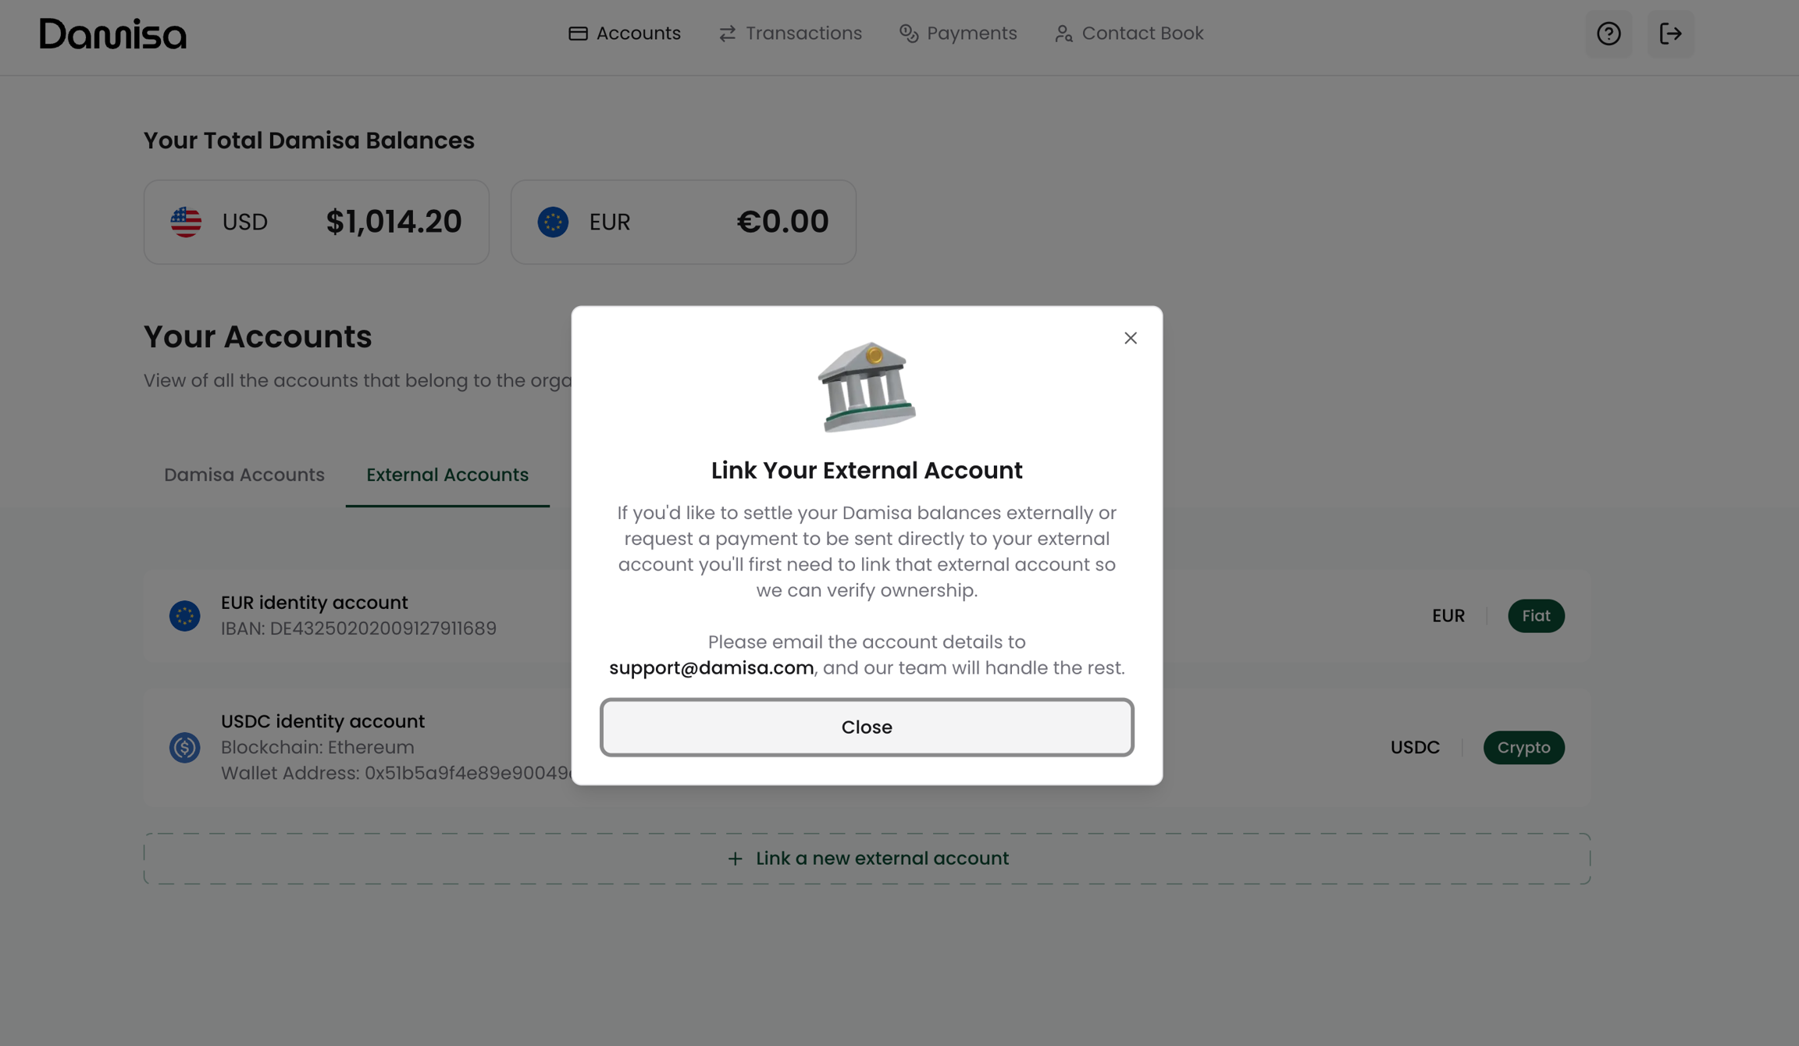Click the EU flag in EUR balance card
Viewport: 1799px width, 1046px height.
(x=553, y=222)
